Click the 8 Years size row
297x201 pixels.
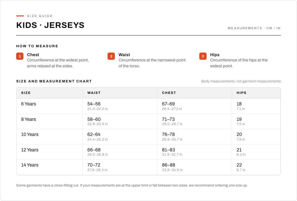(148, 122)
